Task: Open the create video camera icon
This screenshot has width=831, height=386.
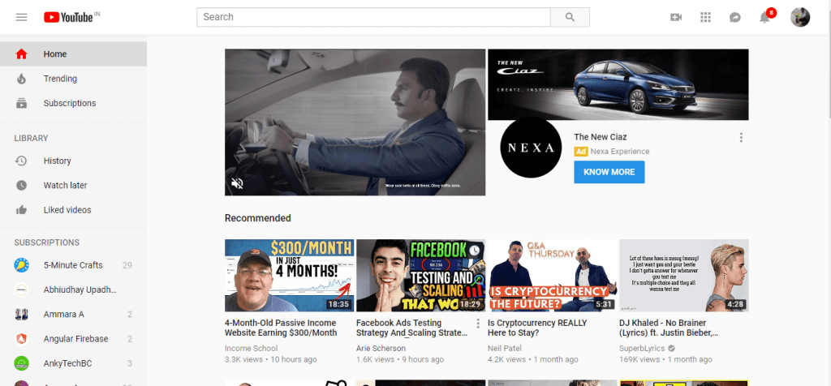Action: 676,18
